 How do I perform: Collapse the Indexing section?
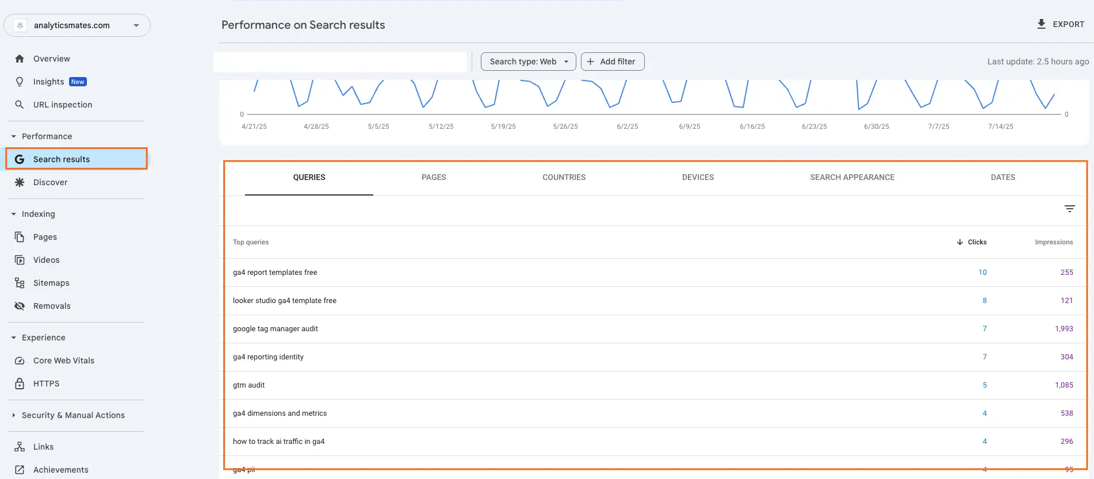[14, 214]
